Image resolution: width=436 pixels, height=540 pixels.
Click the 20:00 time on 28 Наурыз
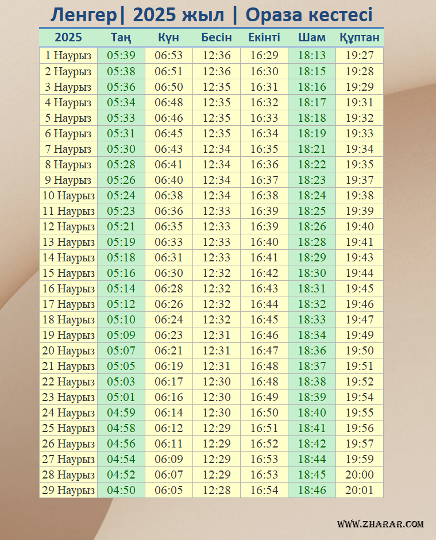[360, 475]
